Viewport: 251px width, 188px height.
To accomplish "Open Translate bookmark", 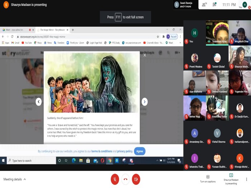I will pos(59,43).
